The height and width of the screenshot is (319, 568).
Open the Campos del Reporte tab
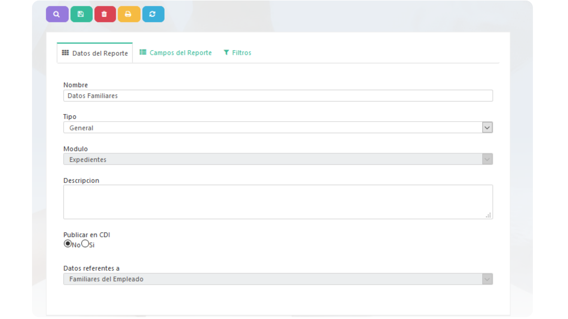(175, 53)
